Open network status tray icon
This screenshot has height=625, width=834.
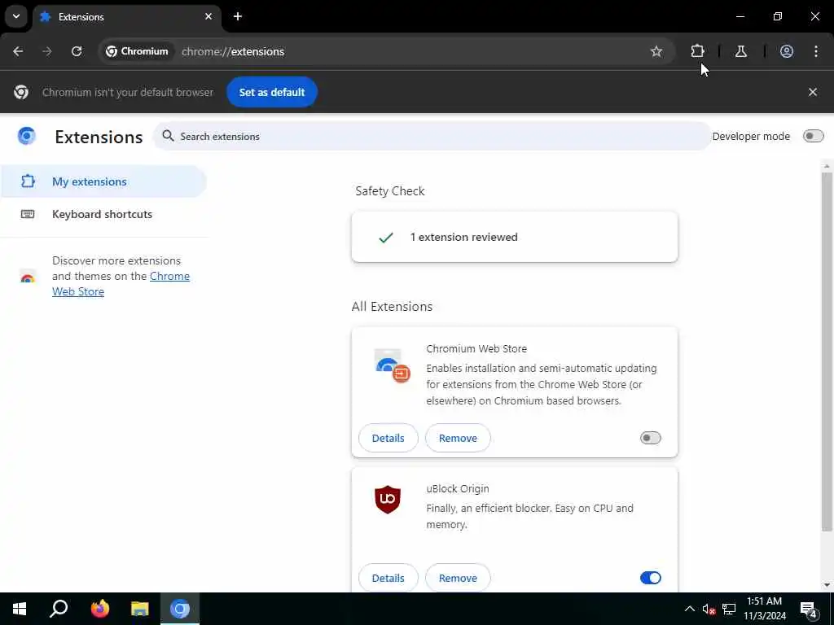coord(729,609)
